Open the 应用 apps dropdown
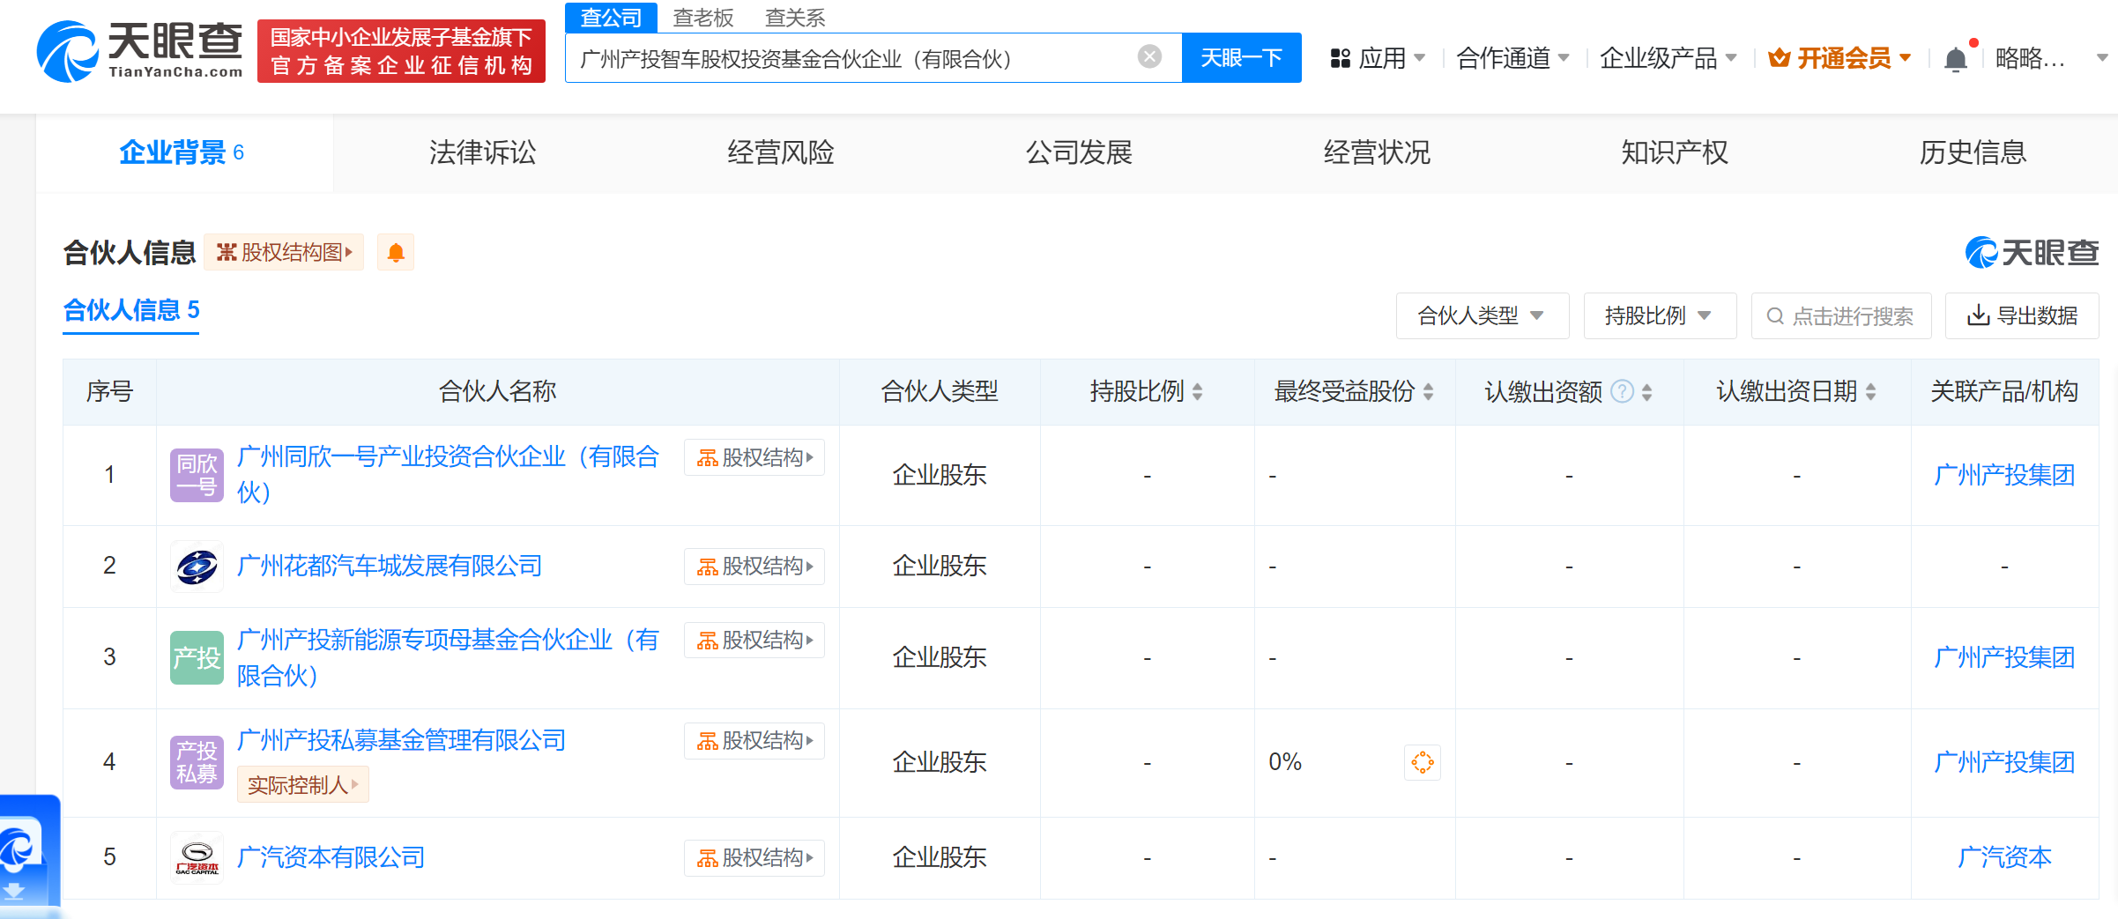This screenshot has height=919, width=2118. tap(1378, 58)
